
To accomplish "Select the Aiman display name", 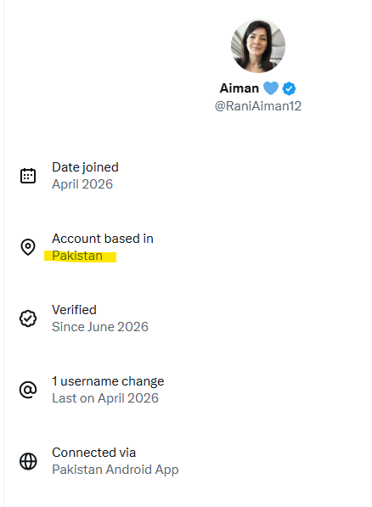I will pyautogui.click(x=240, y=88).
